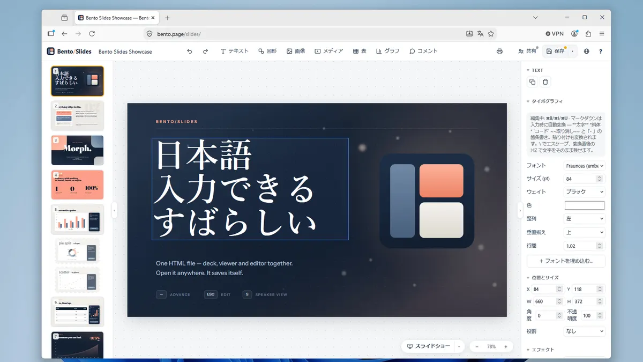Select the pie split thumbnail

pyautogui.click(x=78, y=251)
